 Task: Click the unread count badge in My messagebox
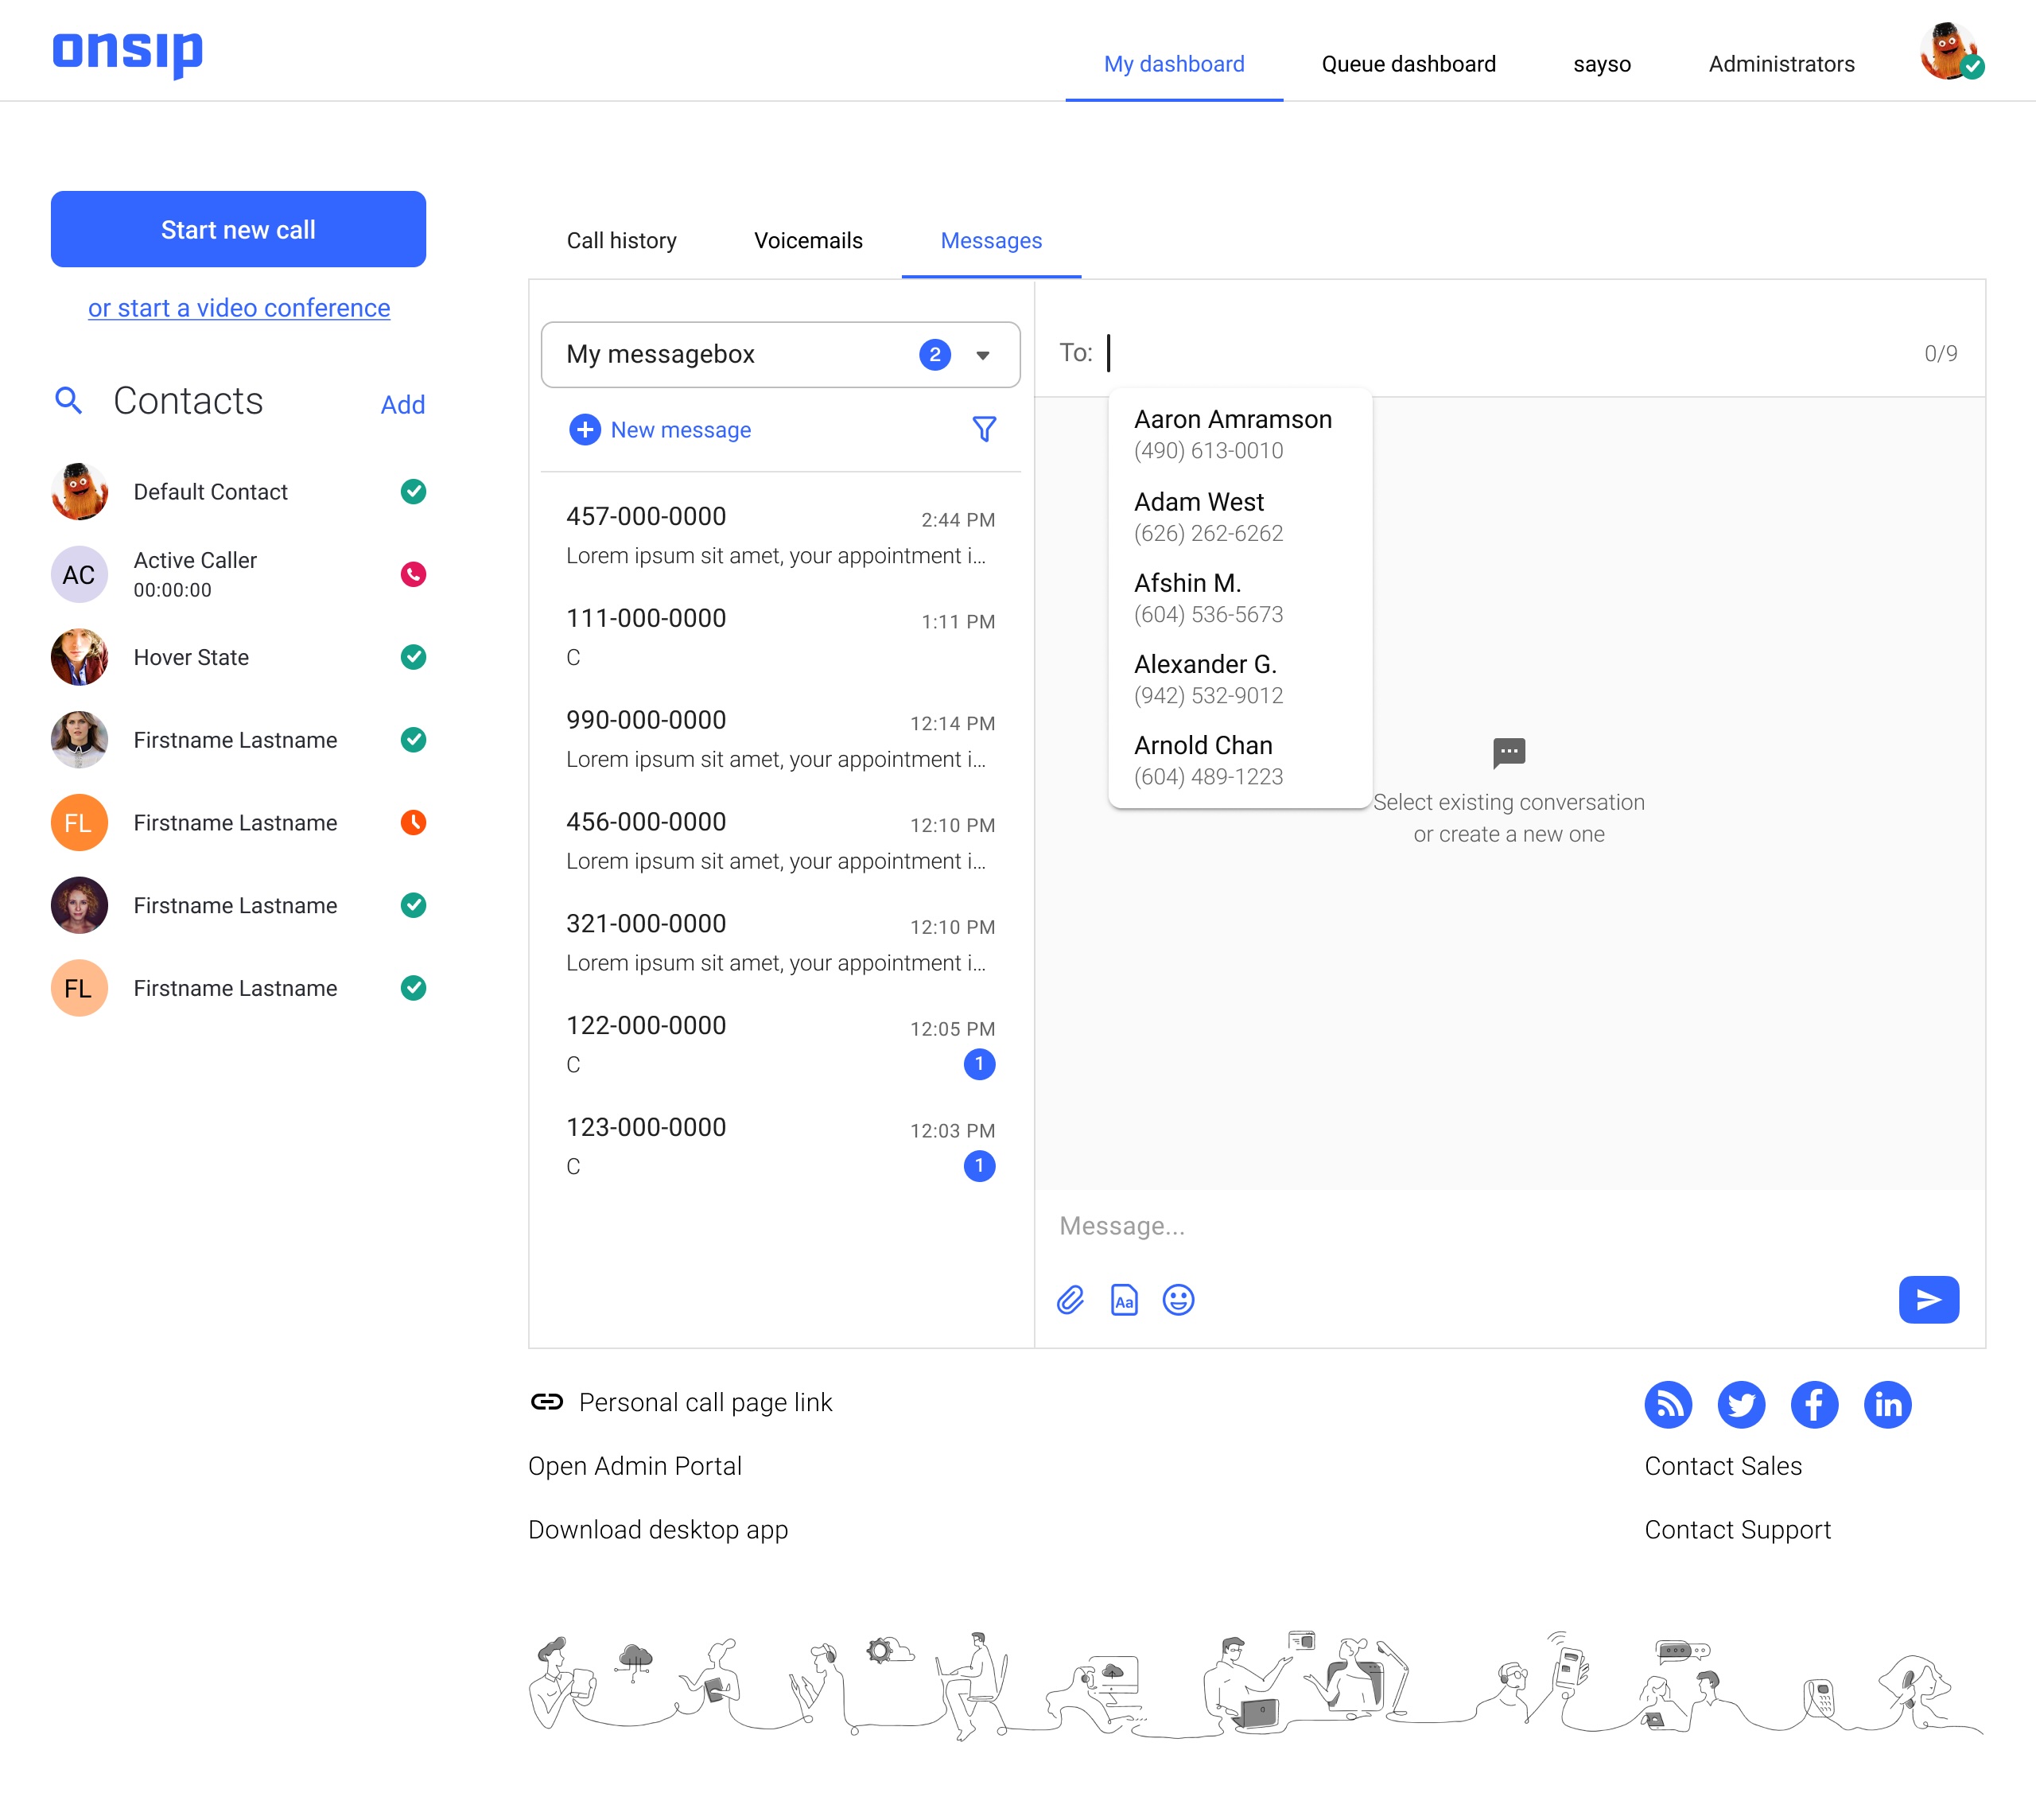[934, 354]
